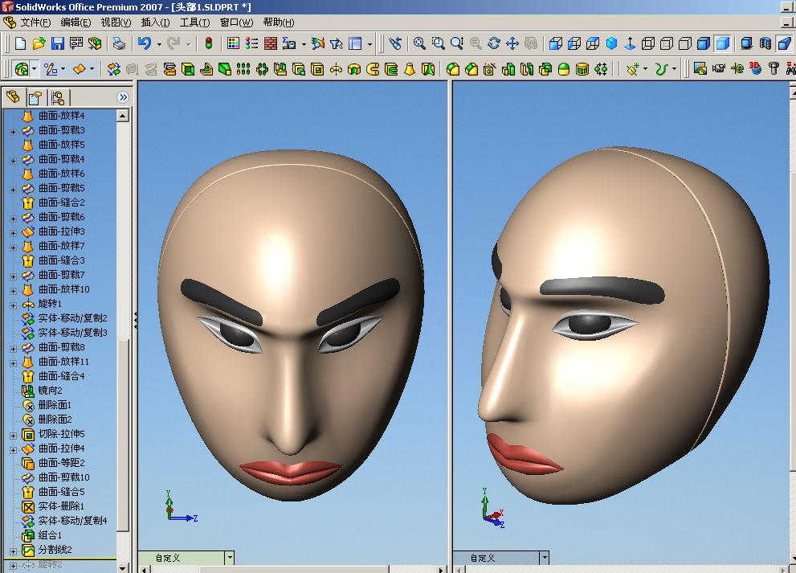Click the Make Drawing from Part icon

click(x=76, y=43)
